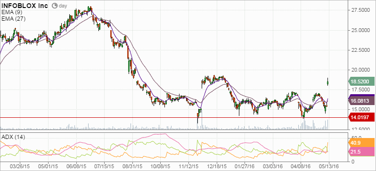Screen dimensions: 376x171
Task: Click the latest gap-up candlestick near 18.52
Action: pos(328,82)
